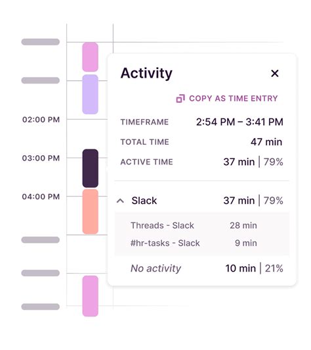Click the 04:00 PM time label
This screenshot has width=311, height=350.
[x=41, y=197]
